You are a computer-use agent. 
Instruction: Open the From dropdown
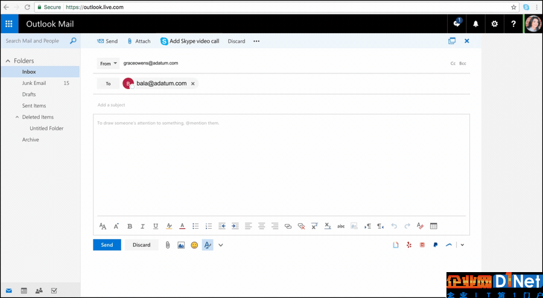[x=108, y=63]
